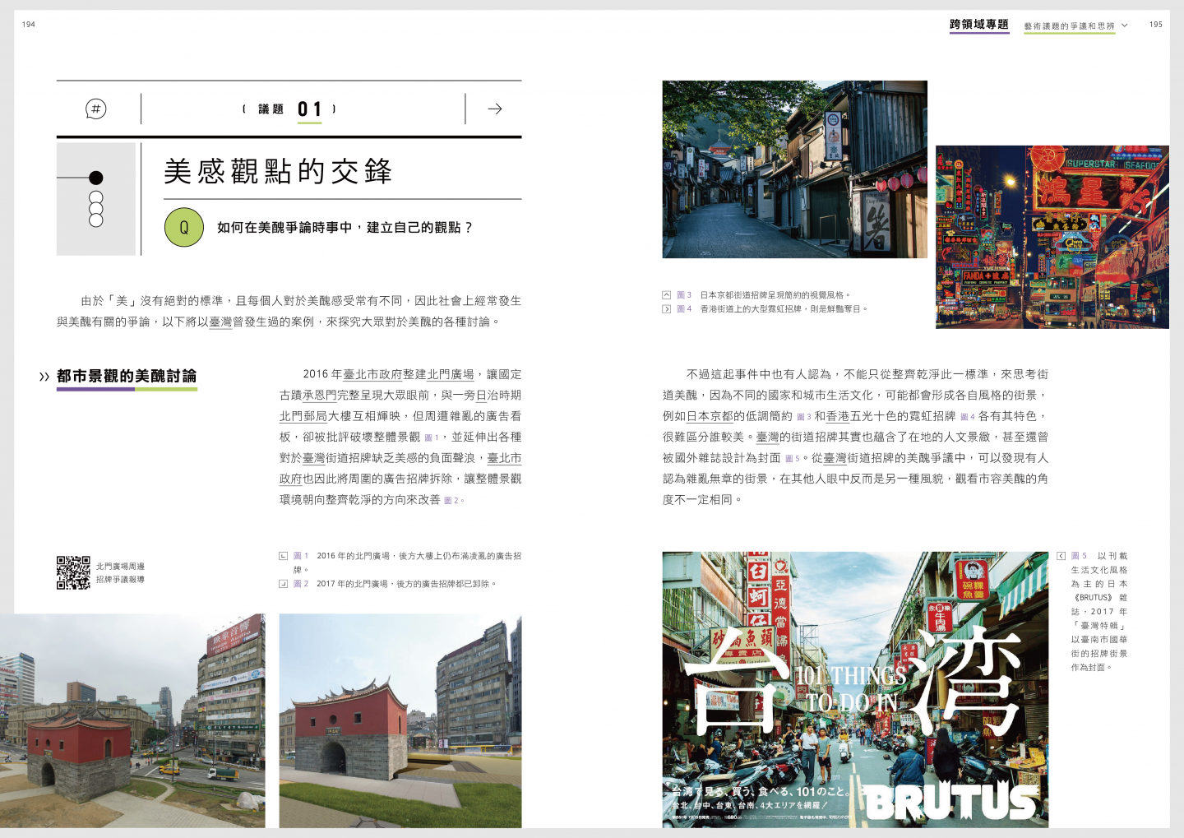Open the 跨領域專題 section tab
The height and width of the screenshot is (838, 1184).
tap(978, 25)
